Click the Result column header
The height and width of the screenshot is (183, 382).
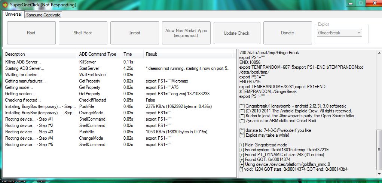188,54
